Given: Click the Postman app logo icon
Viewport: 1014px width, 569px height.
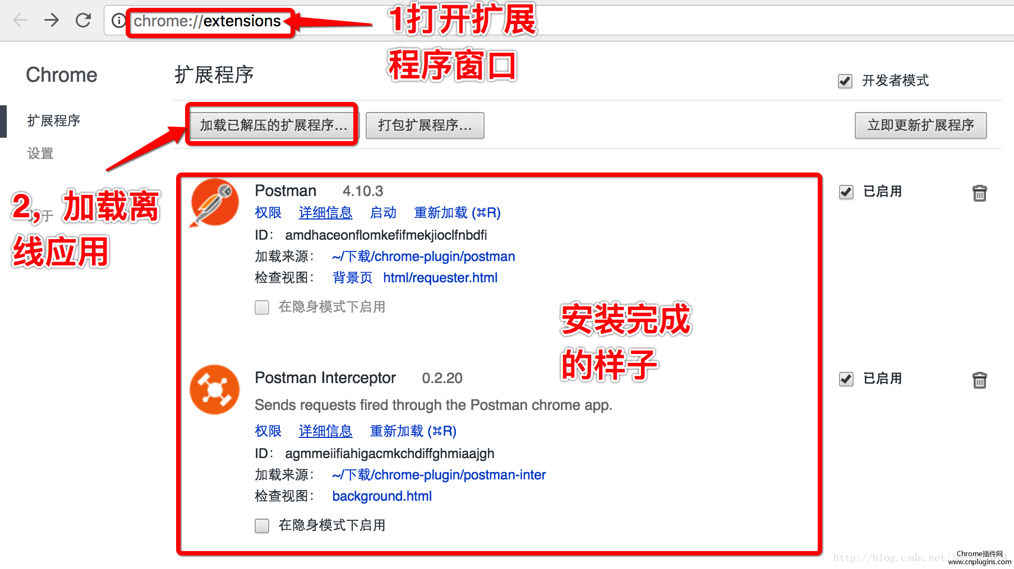Looking at the screenshot, I should (x=214, y=203).
